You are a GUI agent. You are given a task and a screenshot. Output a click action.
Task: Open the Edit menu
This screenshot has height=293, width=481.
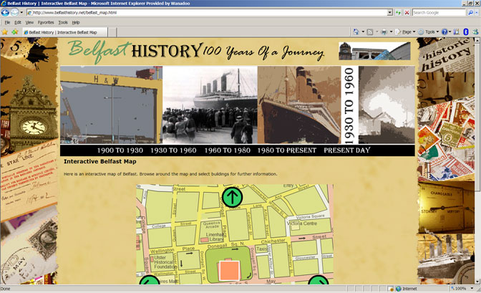[18, 22]
